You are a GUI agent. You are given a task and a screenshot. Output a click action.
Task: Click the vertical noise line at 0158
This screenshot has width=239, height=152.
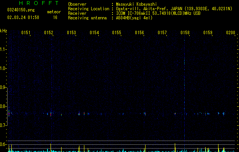(x=184, y=92)
